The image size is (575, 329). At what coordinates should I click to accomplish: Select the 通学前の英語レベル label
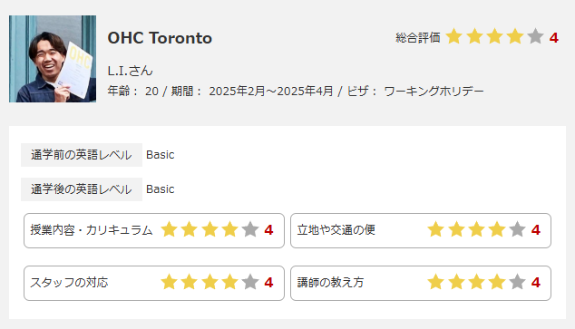click(81, 155)
